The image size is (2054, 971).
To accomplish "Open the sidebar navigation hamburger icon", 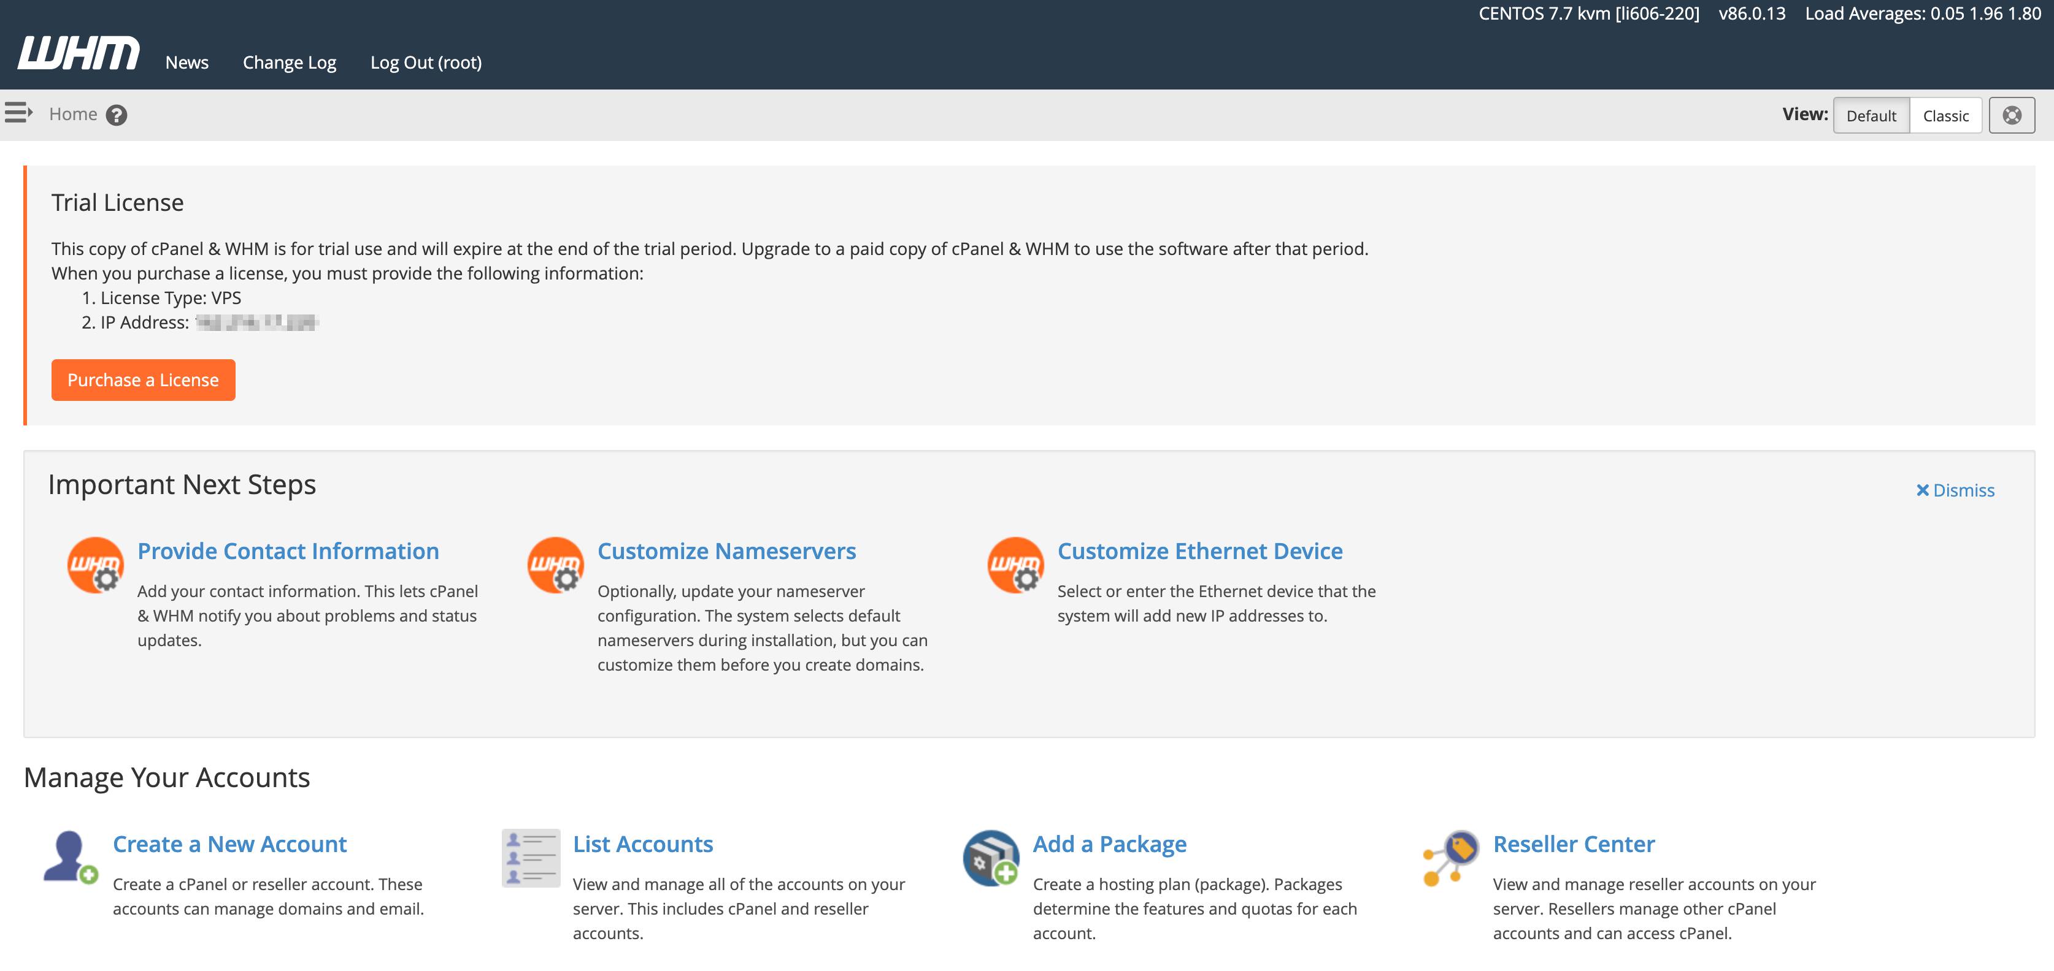I will tap(18, 113).
